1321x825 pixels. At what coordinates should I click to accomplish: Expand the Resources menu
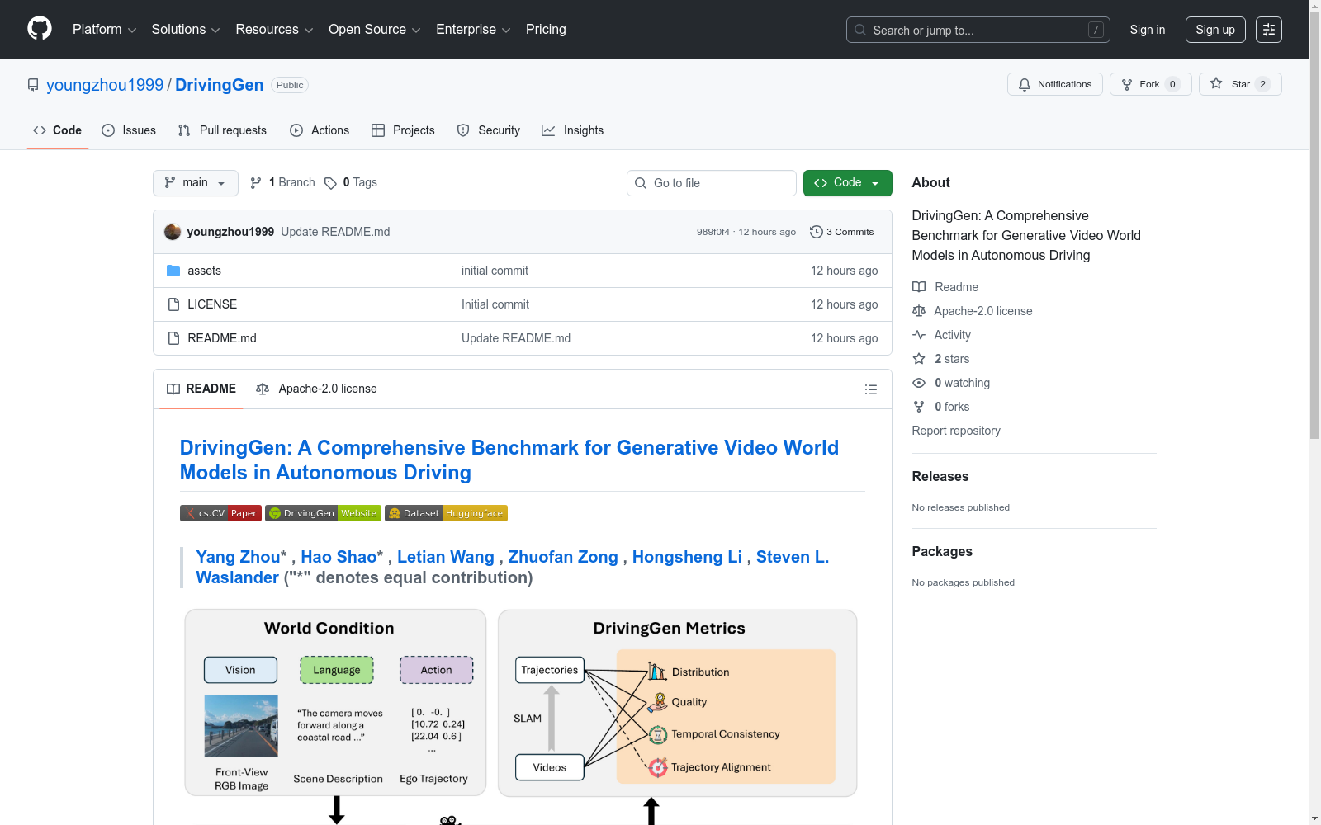275,30
